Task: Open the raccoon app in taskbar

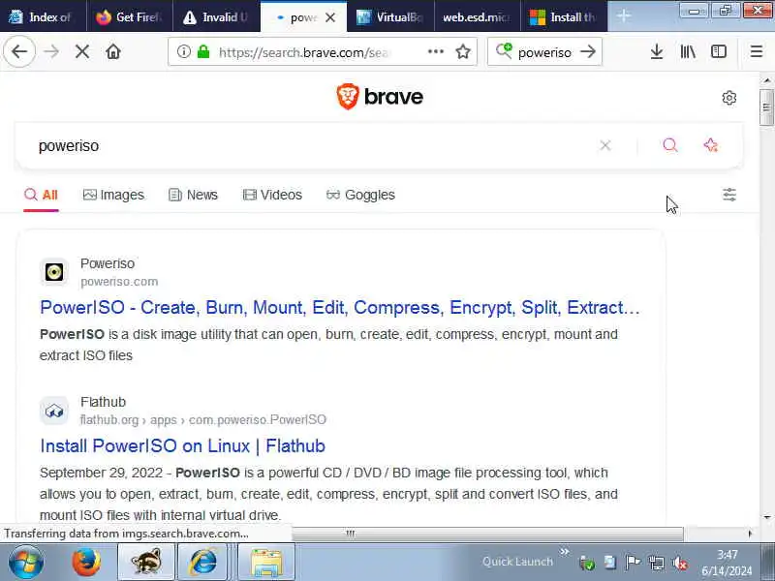Action: click(146, 563)
